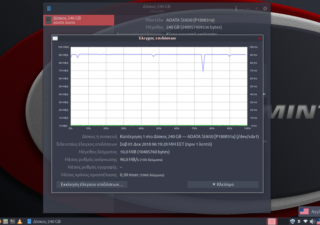
Task: Open the volume control tray icon
Action: tap(312, 221)
